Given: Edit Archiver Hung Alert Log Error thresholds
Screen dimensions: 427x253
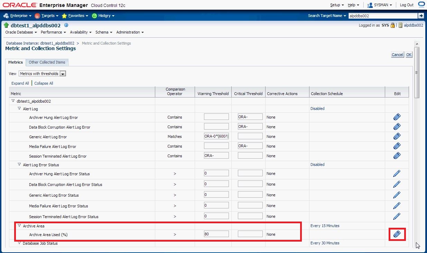Looking at the screenshot, I should point(397,117).
